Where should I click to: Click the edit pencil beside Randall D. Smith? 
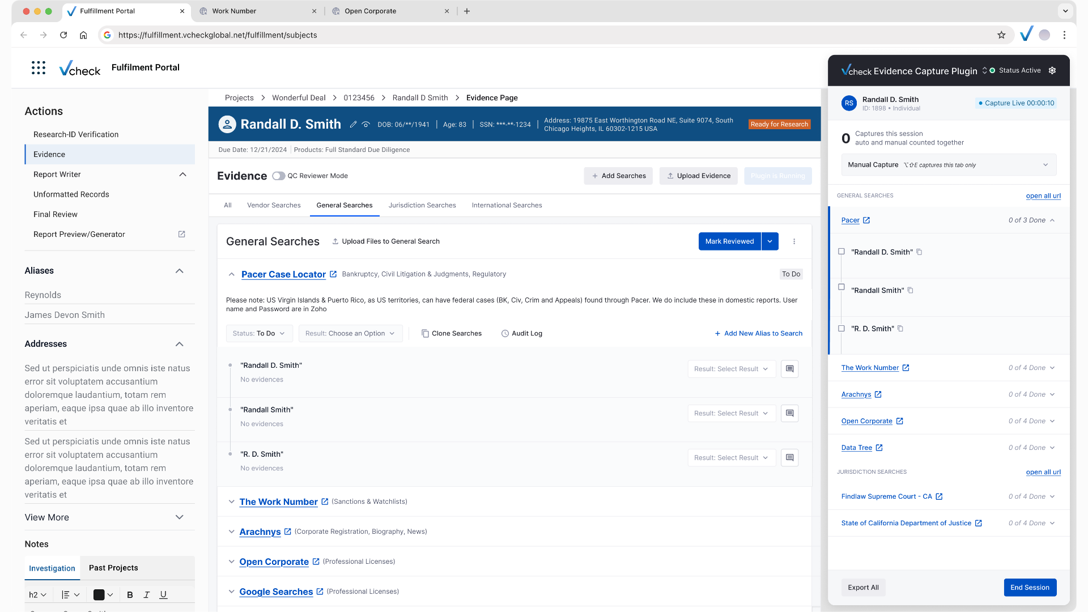point(353,125)
